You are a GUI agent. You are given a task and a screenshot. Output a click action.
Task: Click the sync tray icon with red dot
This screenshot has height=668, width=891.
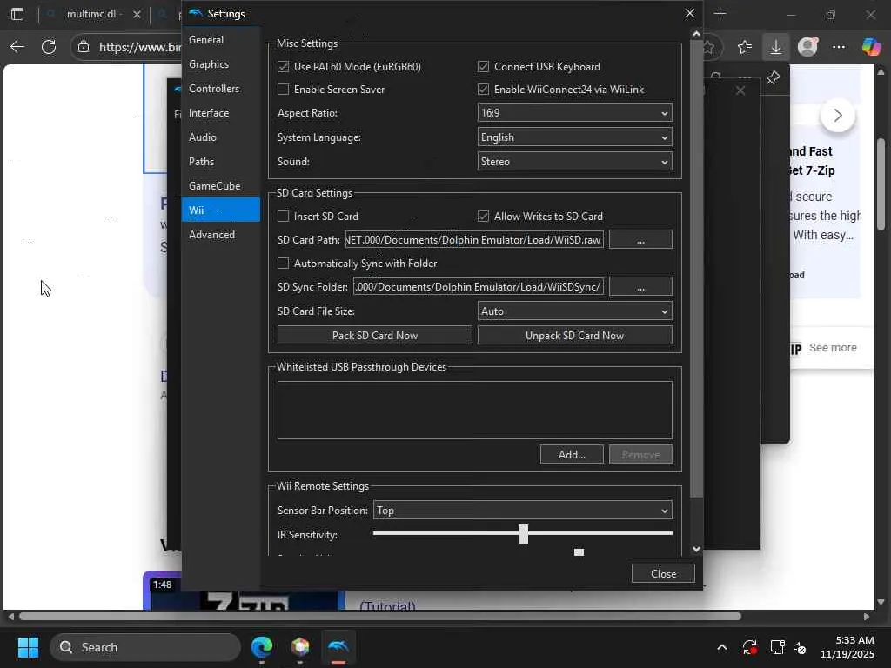[749, 647]
